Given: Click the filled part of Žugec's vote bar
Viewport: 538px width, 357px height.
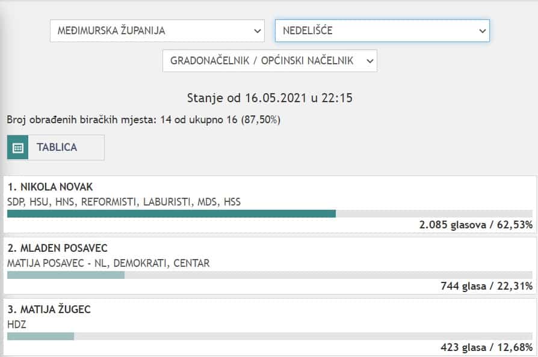Looking at the screenshot, I should click(40, 336).
